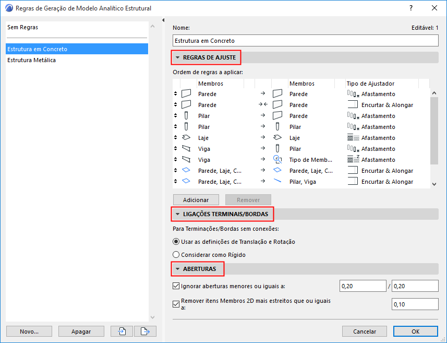Click column icon in Pilar to Parede row
Screen dimensions: 447x343
tap(186, 115)
